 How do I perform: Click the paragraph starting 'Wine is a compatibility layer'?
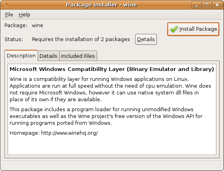pyautogui.click(x=110, y=89)
